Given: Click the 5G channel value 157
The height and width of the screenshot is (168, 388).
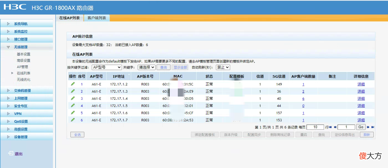Looking at the screenshot, I should pyautogui.click(x=279, y=113).
